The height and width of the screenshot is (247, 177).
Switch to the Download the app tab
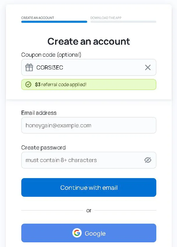pos(106,18)
